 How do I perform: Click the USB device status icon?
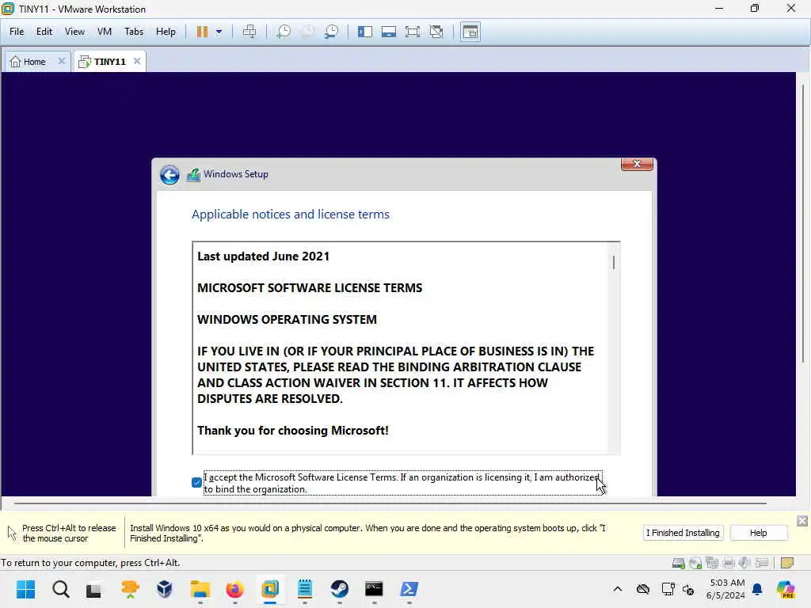click(761, 563)
